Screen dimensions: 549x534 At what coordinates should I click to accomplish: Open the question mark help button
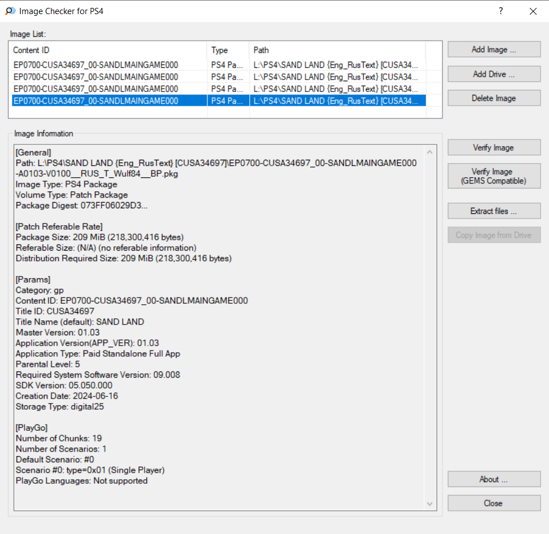click(500, 11)
